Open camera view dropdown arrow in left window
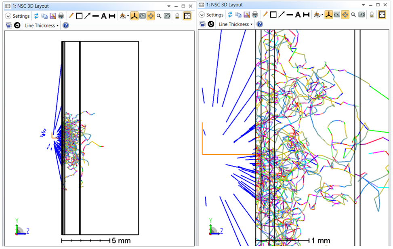 (128, 16)
